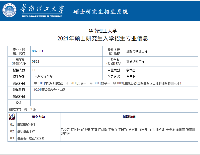200x155 pixels.
Task: Click the department 土木与交通学院
Action: tap(42, 77)
